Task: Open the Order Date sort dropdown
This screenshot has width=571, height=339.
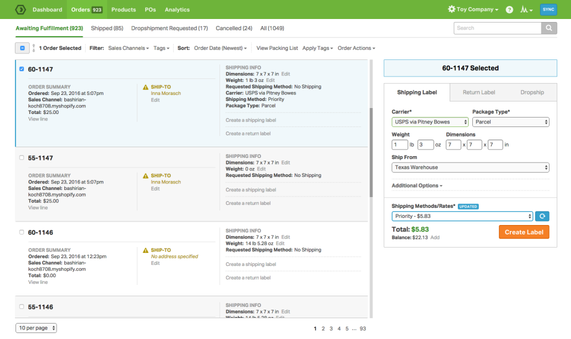Action: tap(220, 48)
